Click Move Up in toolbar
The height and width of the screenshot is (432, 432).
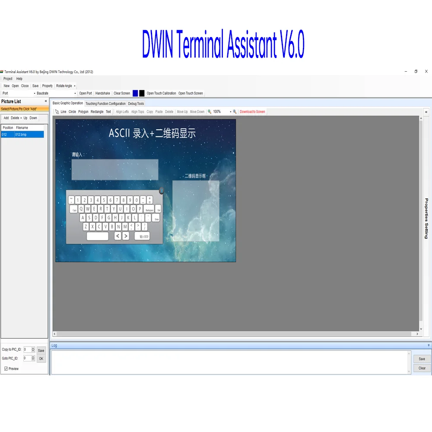(182, 111)
